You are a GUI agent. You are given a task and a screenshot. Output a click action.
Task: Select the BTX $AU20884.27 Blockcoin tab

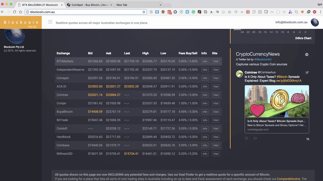click(40, 5)
